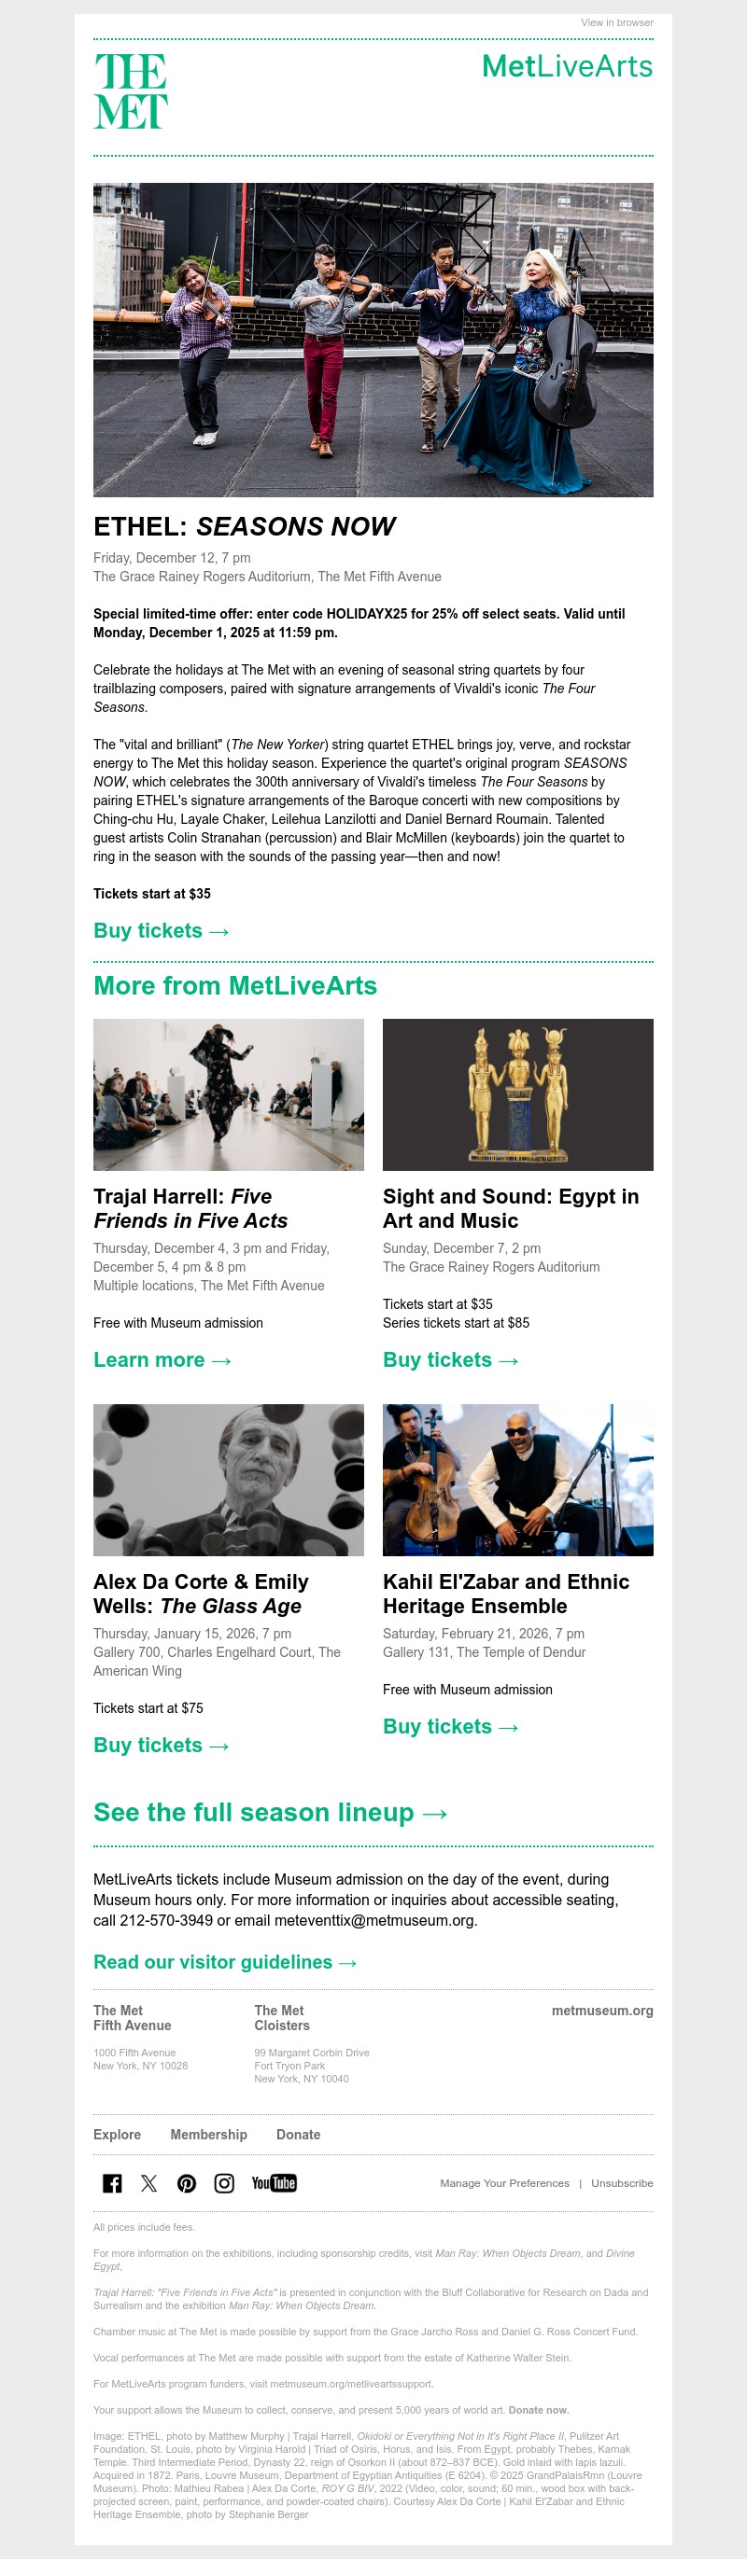Image resolution: width=747 pixels, height=2576 pixels.
Task: Click the ETHEL quartet hero photo
Action: (x=373, y=337)
